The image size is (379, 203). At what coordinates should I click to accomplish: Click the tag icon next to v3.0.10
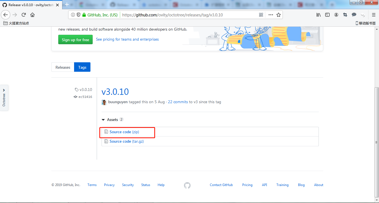(x=77, y=90)
